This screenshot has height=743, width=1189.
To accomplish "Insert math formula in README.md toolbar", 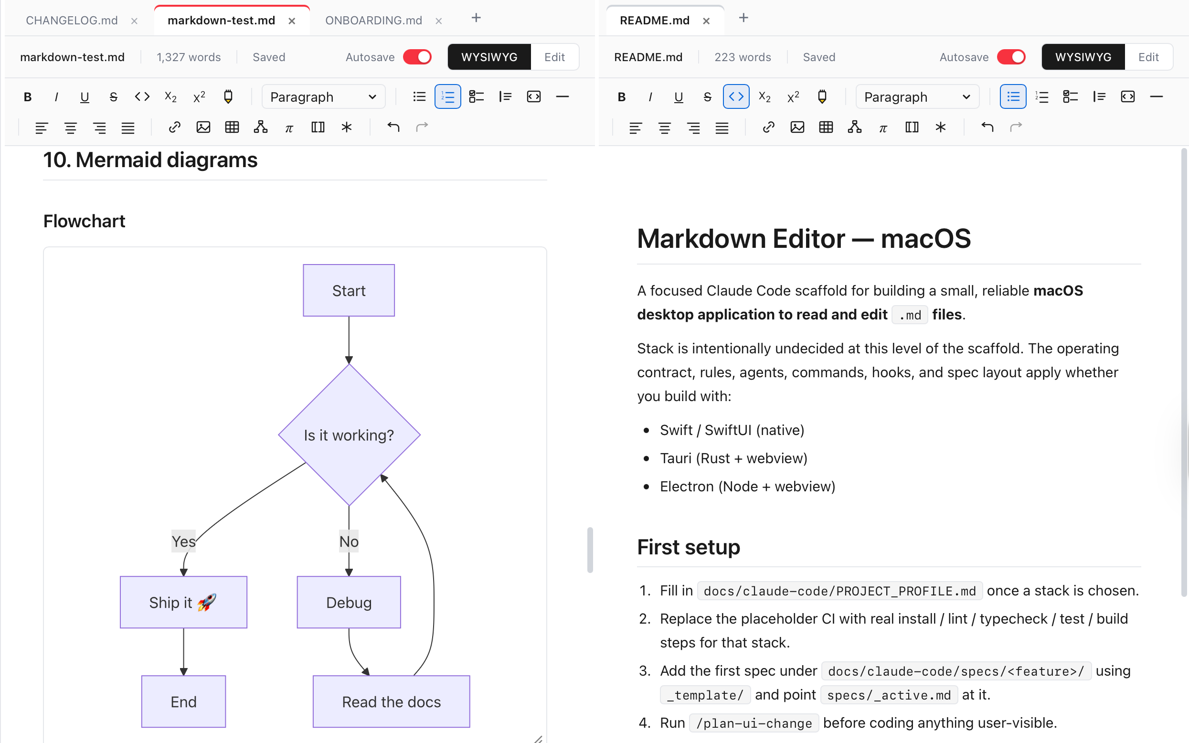I will [x=883, y=128].
